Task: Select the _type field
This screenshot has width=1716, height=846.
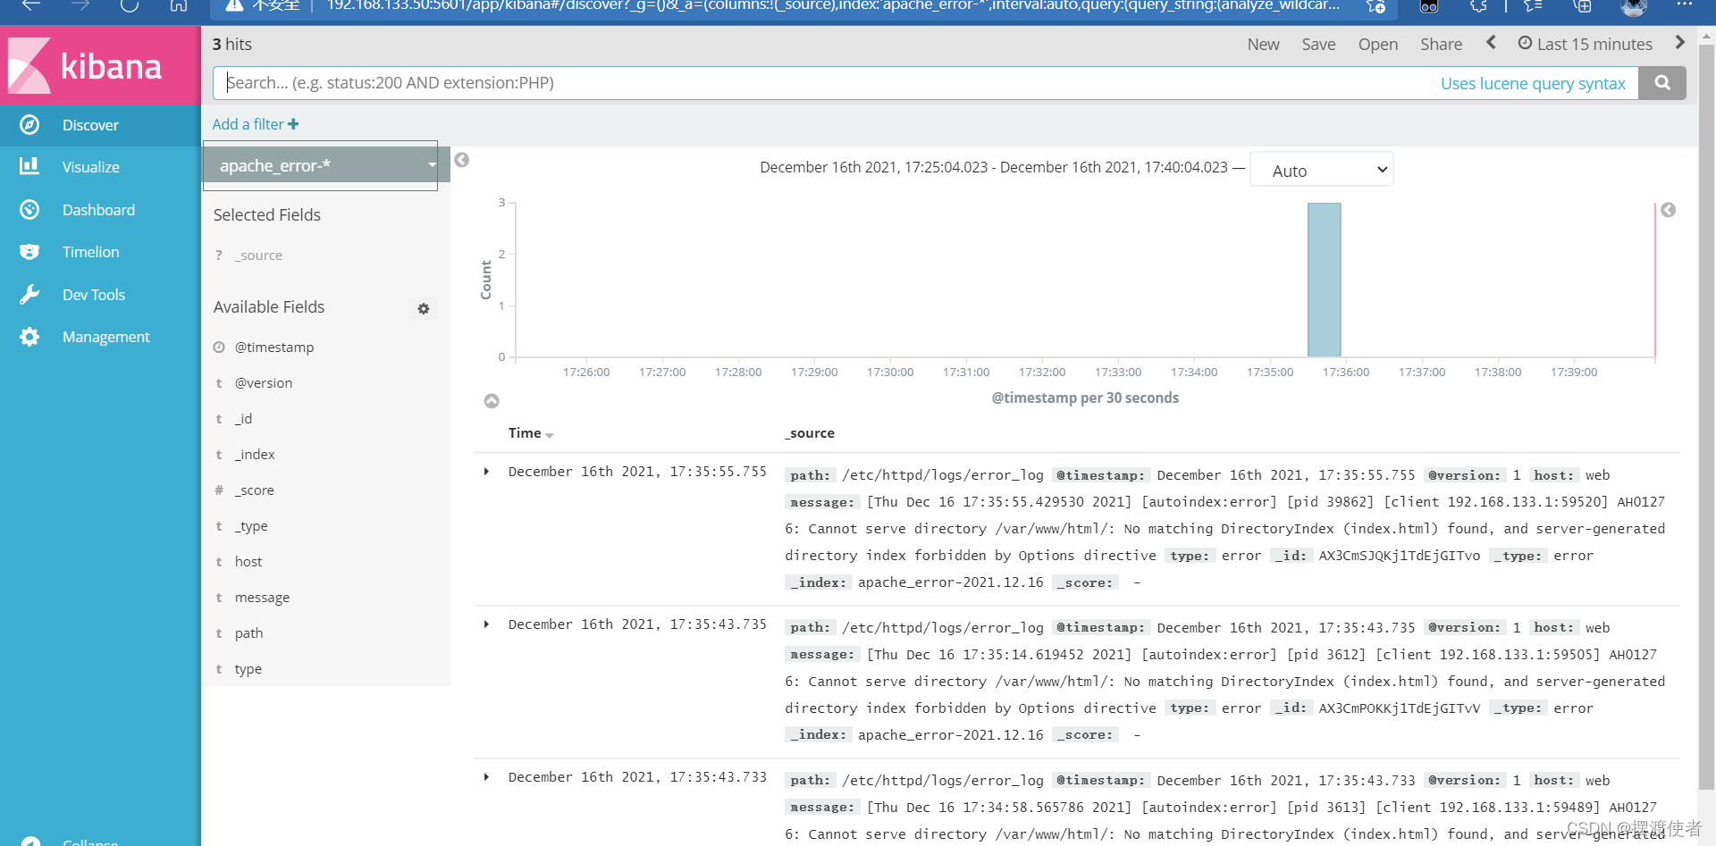Action: [x=251, y=526]
